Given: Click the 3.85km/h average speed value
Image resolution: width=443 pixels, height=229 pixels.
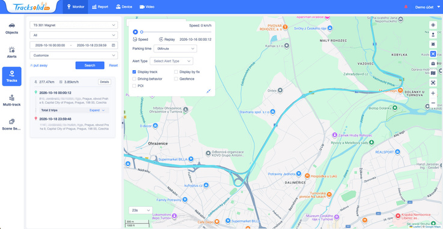Looking at the screenshot, I should (71, 82).
